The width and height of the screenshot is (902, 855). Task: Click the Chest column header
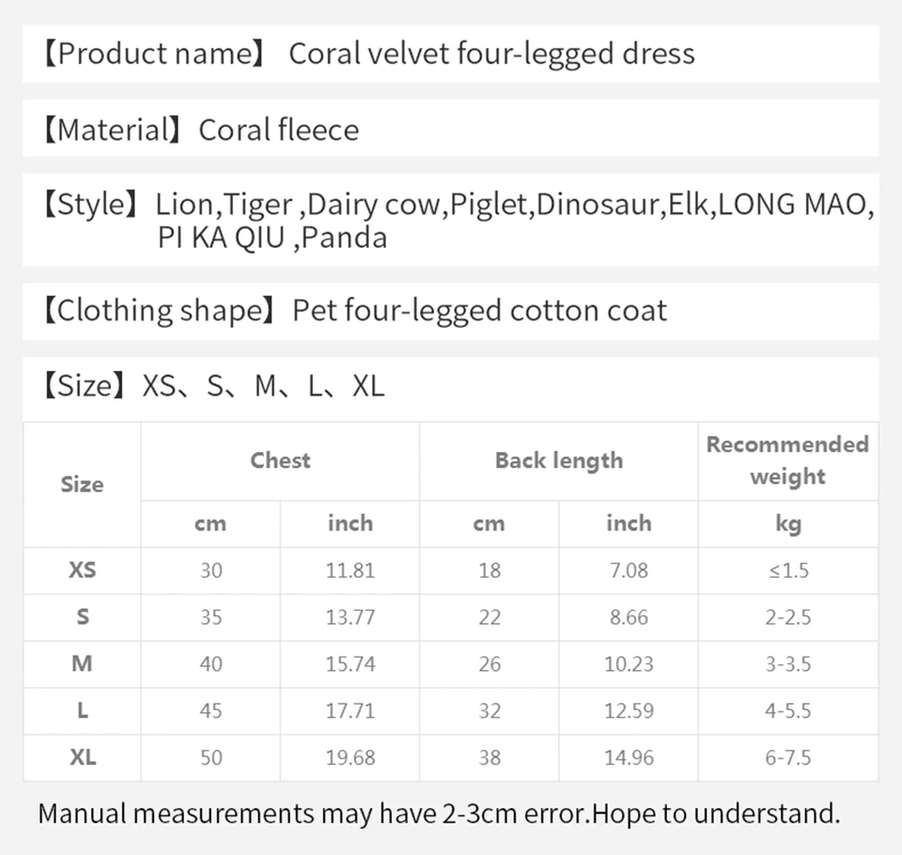[280, 461]
